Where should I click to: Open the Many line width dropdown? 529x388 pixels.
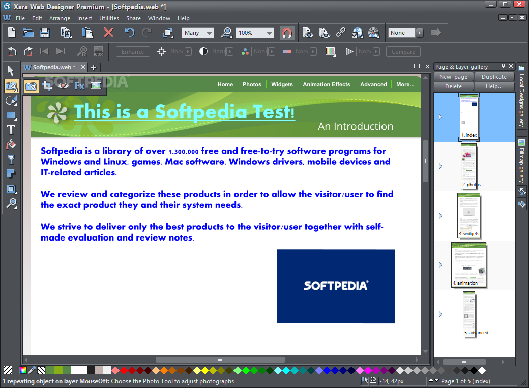point(210,33)
